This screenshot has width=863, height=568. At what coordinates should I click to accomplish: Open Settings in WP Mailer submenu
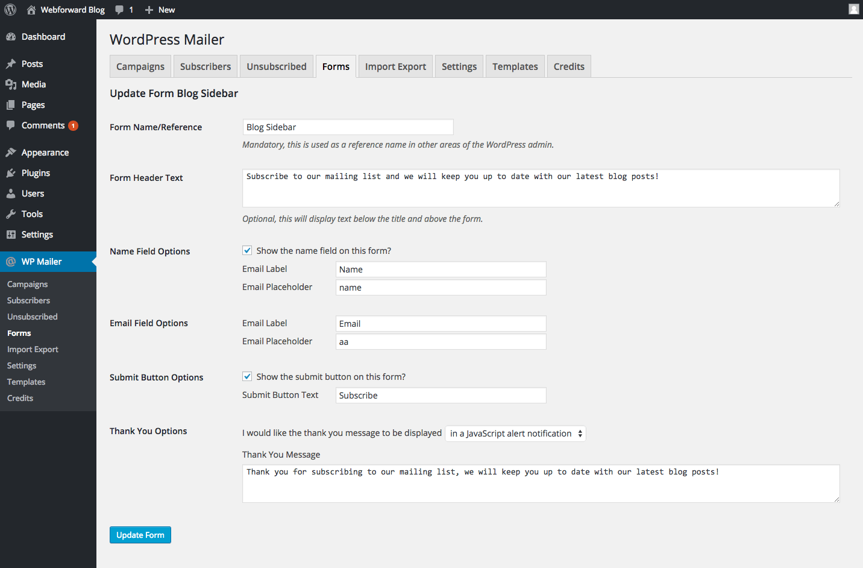(x=22, y=365)
